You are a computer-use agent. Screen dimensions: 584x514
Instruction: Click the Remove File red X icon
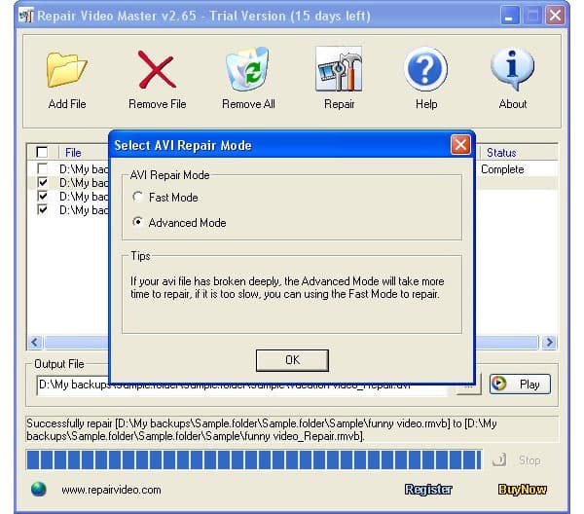coord(157,70)
